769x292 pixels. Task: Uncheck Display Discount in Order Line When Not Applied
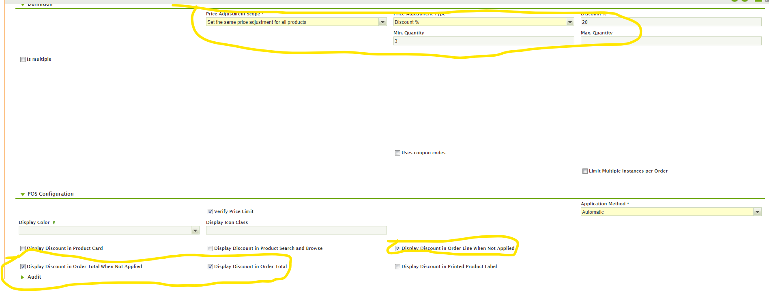(397, 249)
